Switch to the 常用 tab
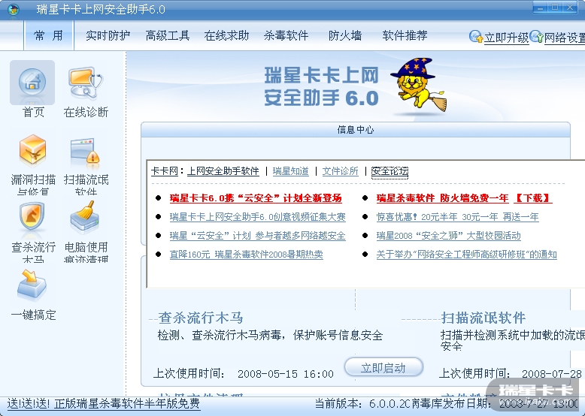The height and width of the screenshot is (416, 585). click(x=49, y=35)
